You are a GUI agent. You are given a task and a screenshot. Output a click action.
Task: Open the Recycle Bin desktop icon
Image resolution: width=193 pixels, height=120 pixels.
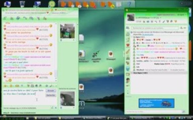pyautogui.click(x=22, y=4)
